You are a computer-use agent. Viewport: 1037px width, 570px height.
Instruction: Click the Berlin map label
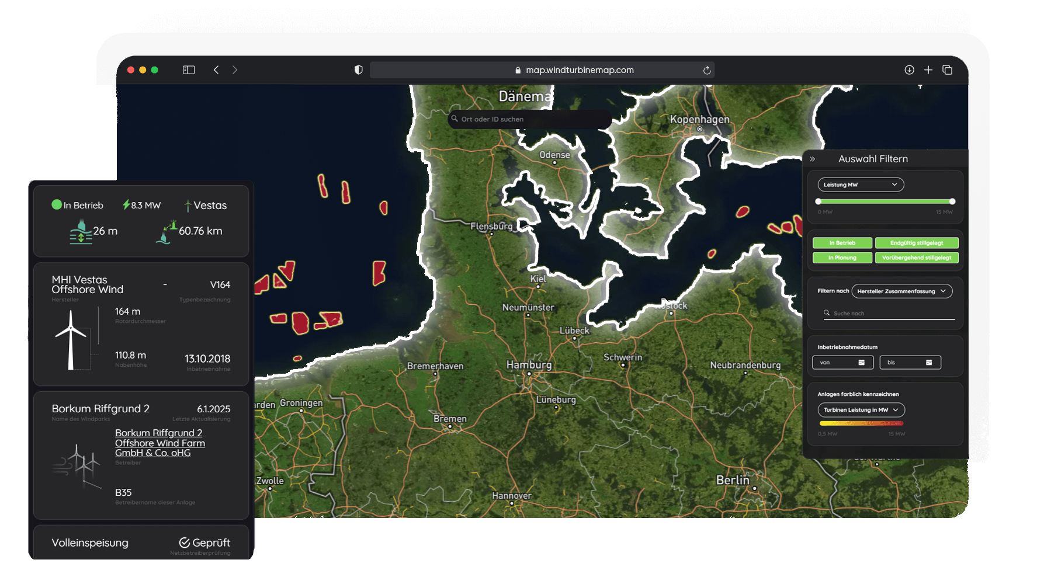click(x=733, y=479)
